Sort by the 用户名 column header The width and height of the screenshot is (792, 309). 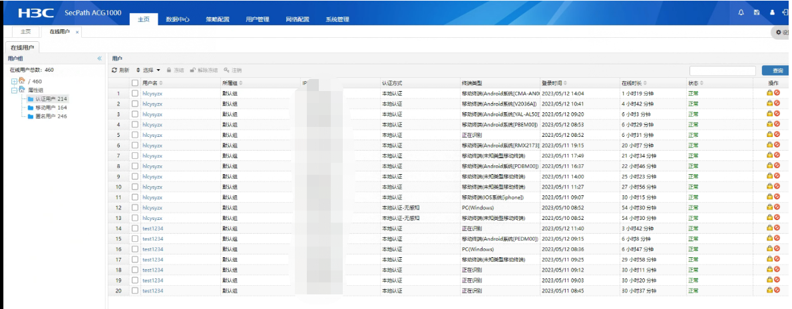pyautogui.click(x=153, y=82)
